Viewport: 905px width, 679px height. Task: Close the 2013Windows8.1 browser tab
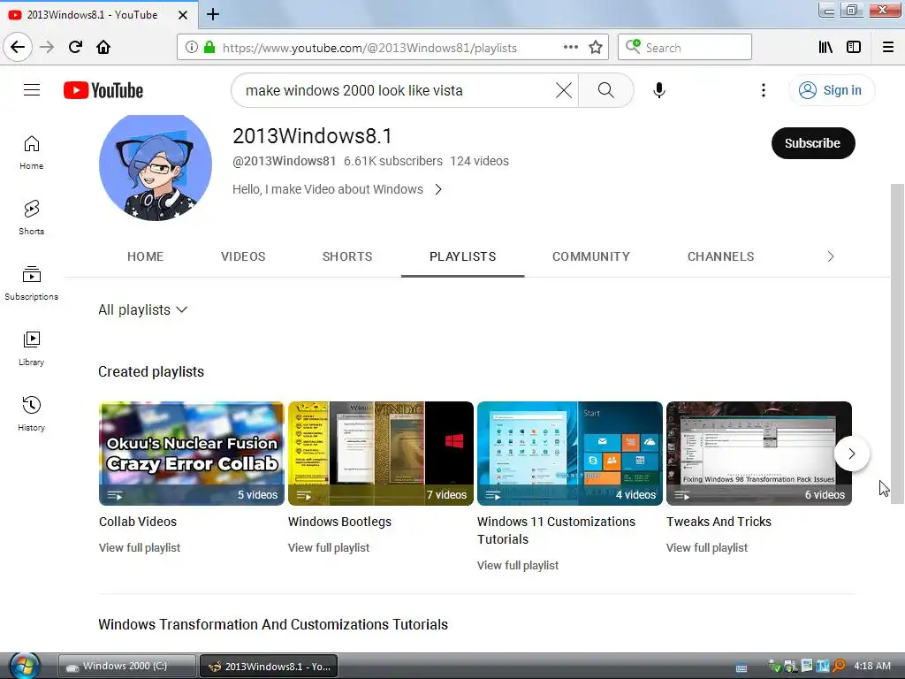click(183, 15)
